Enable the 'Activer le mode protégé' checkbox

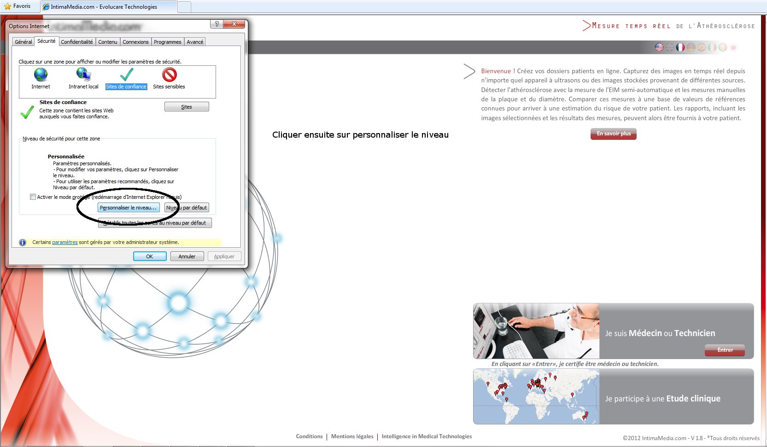click(33, 197)
